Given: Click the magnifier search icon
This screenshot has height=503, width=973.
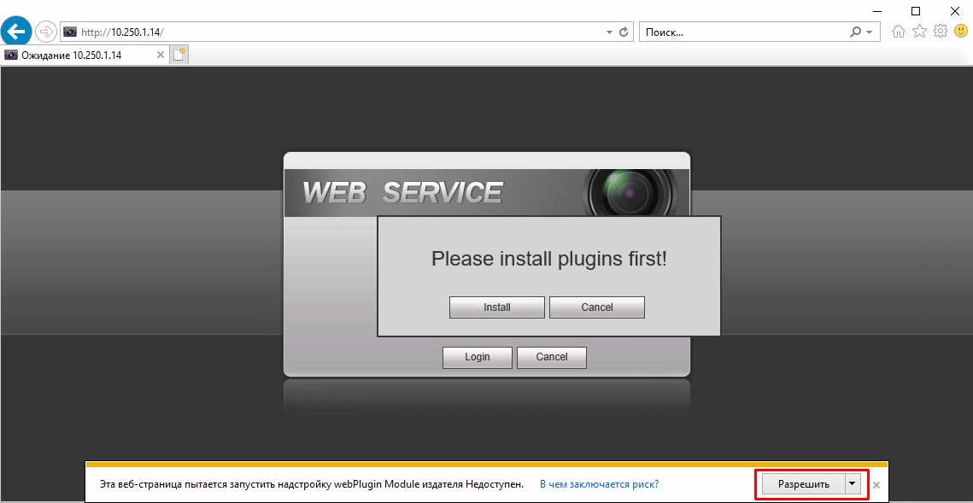Looking at the screenshot, I should pyautogui.click(x=855, y=32).
